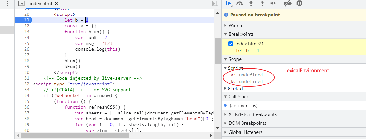
Task: Expand the Global Listeners section
Action: [x=294, y=132]
